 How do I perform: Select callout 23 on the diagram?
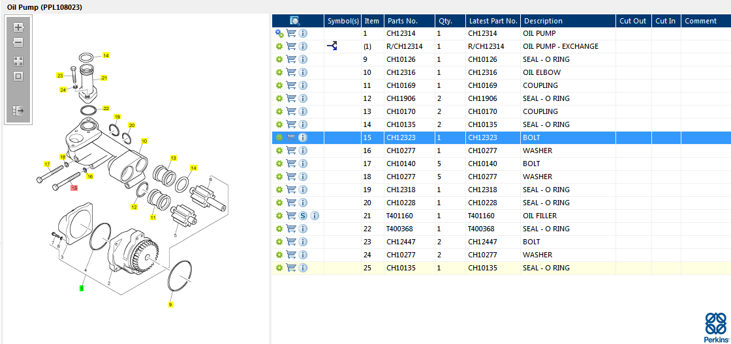pos(59,76)
